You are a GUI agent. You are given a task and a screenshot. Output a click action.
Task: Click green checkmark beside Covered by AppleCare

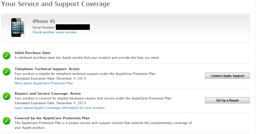tap(7, 121)
